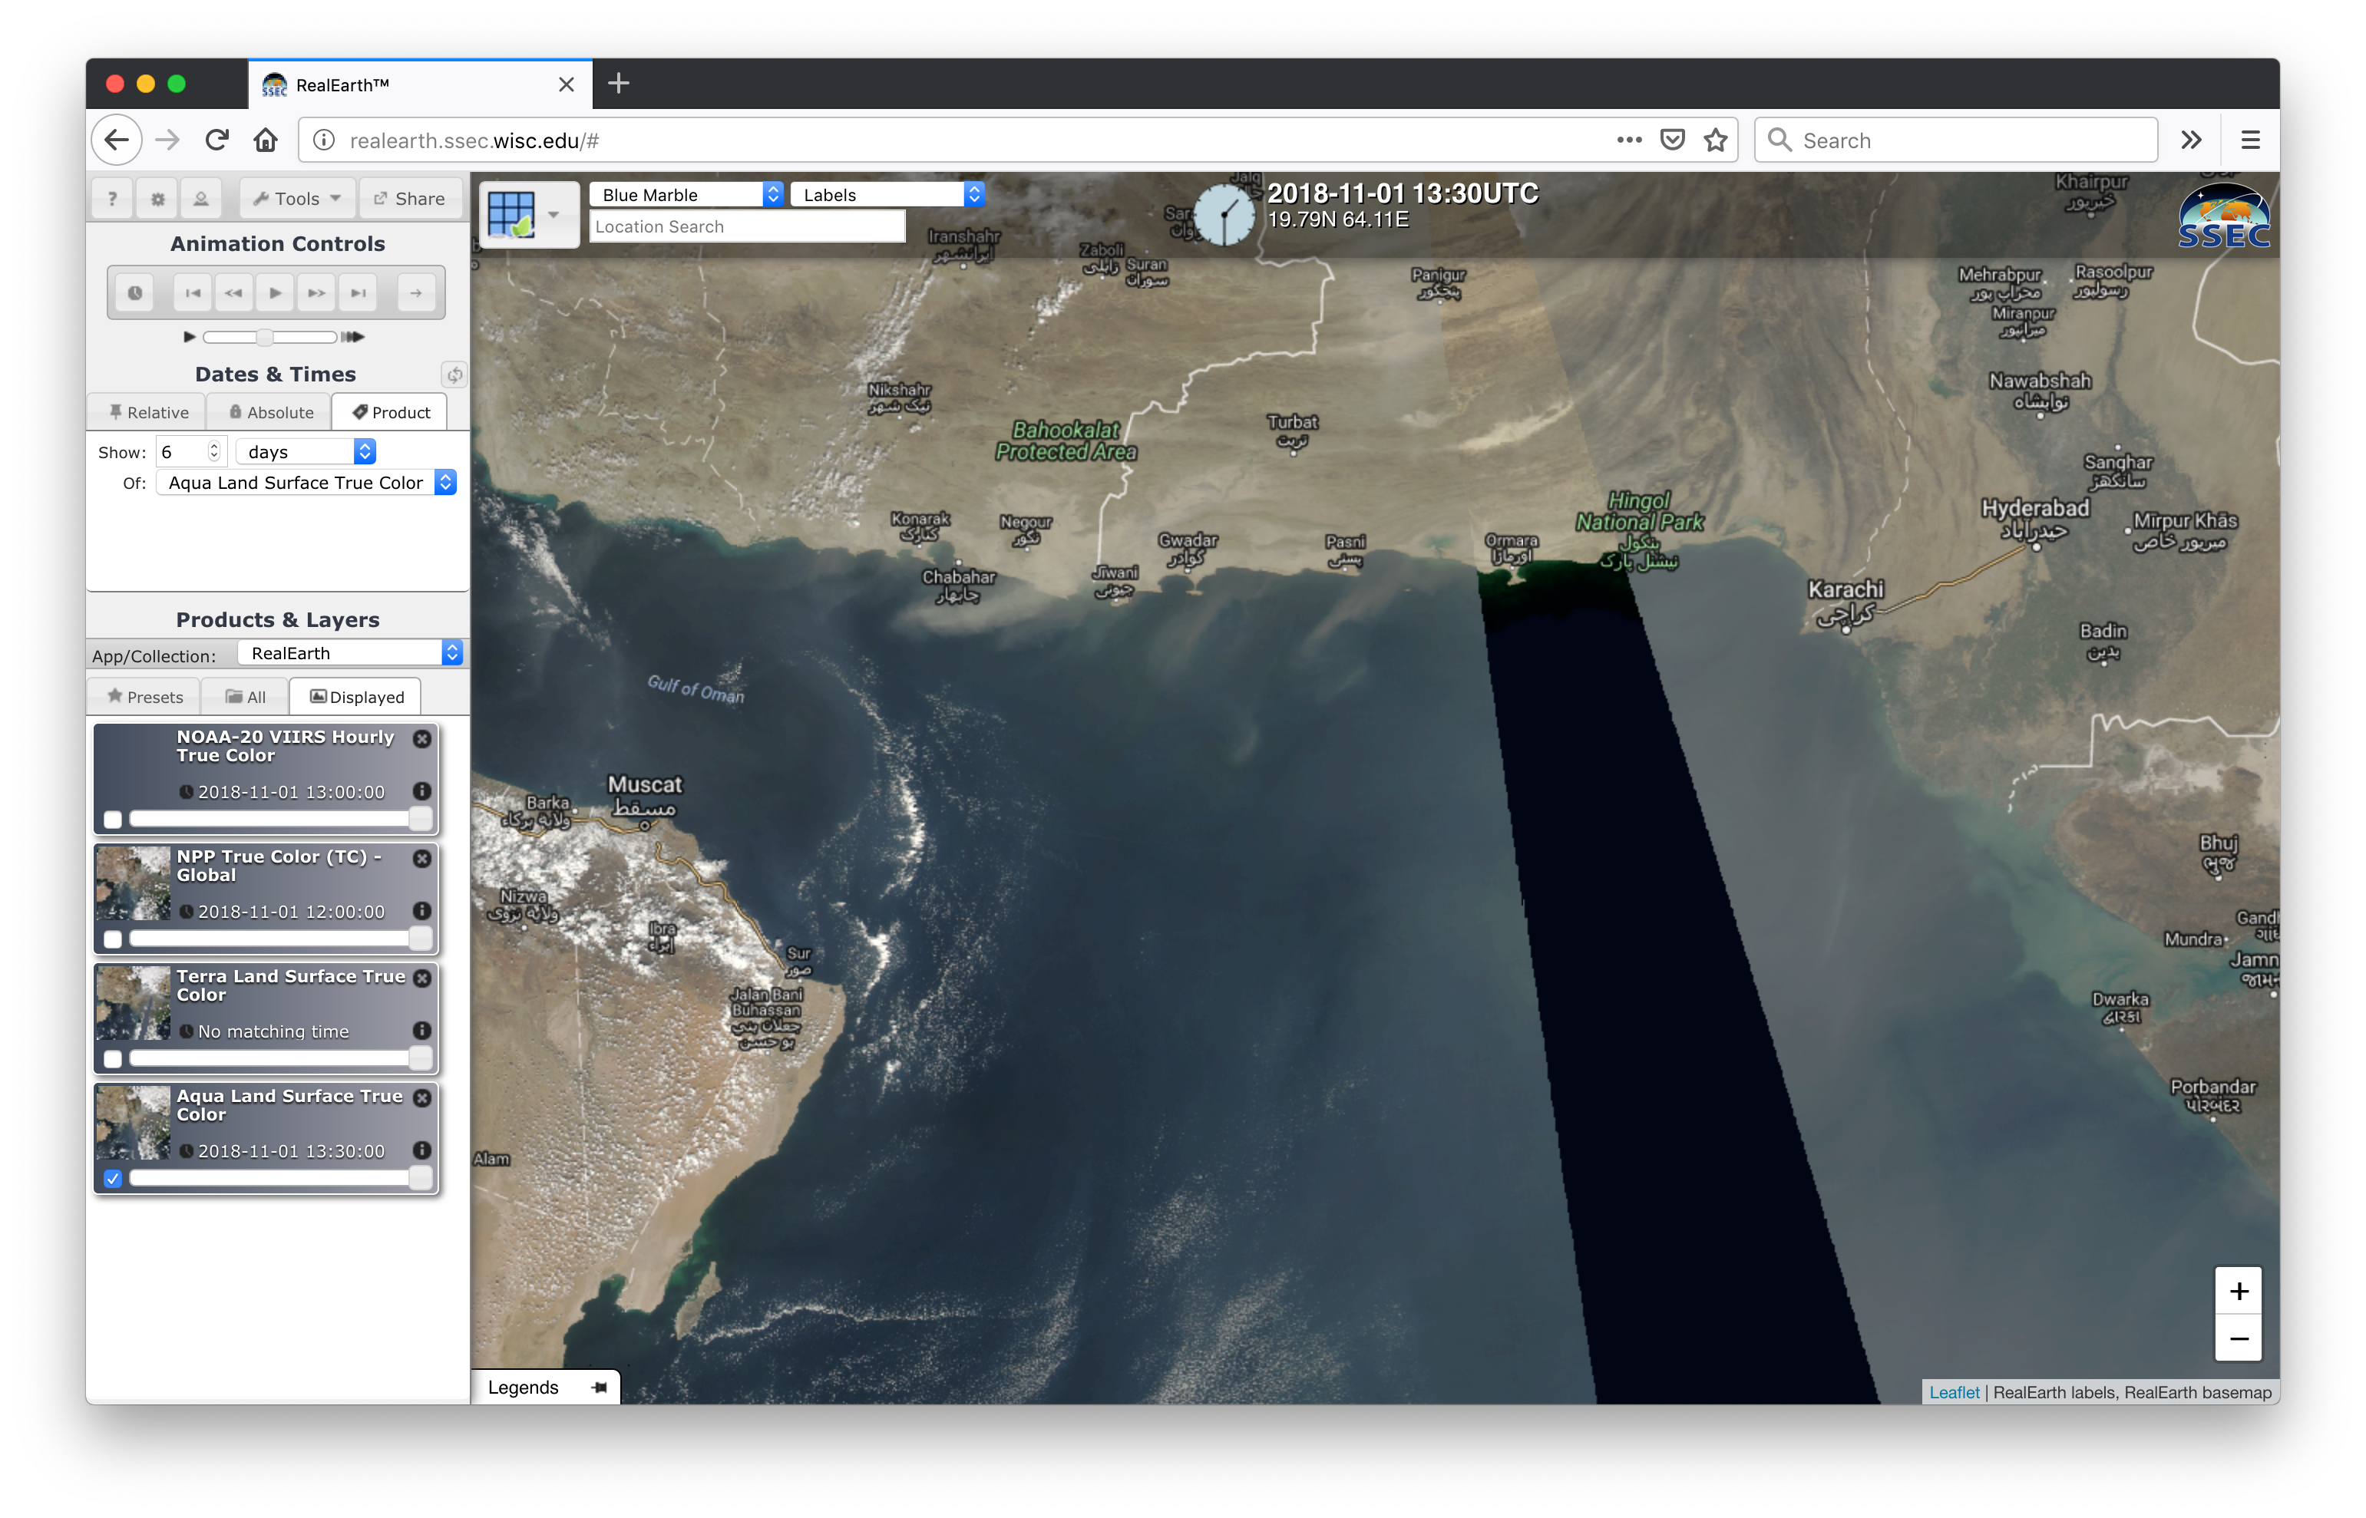Remove NOAA-20 VIIRS Hourly True Color layer
The width and height of the screenshot is (2366, 1518).
click(x=422, y=738)
